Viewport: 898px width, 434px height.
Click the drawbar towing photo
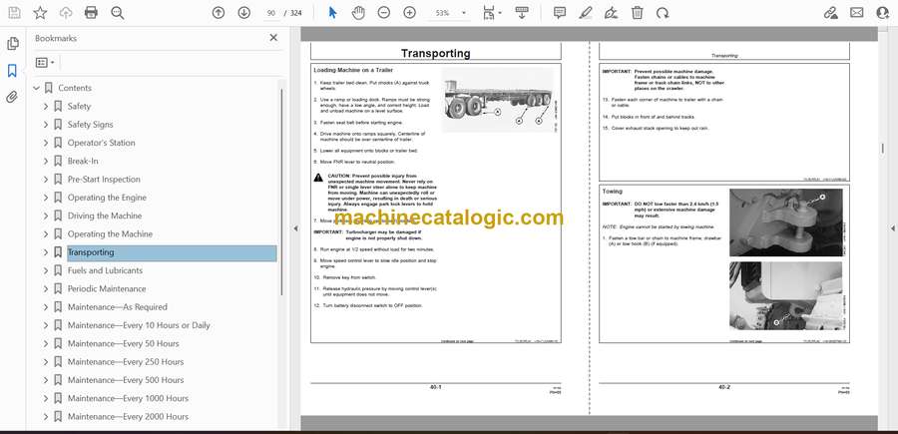pos(786,222)
